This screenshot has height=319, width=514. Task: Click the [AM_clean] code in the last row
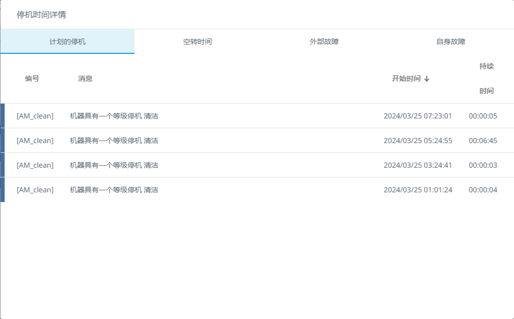[x=34, y=189]
